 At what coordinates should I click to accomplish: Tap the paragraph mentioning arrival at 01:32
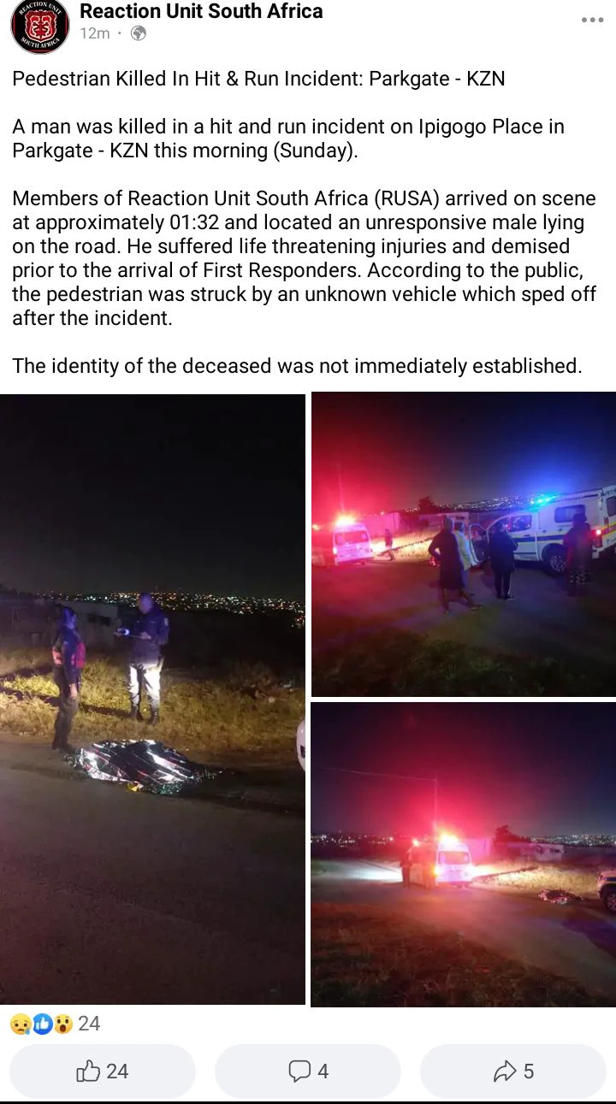tap(305, 259)
